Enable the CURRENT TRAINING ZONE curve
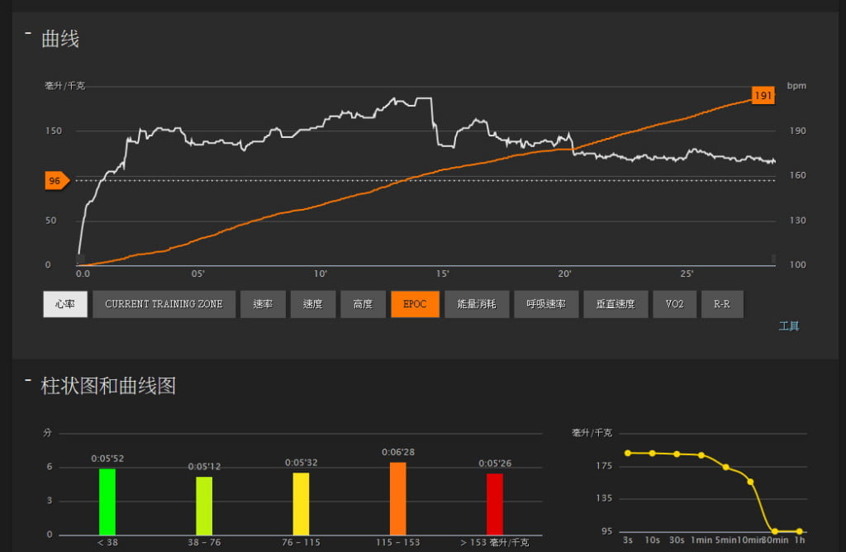The width and height of the screenshot is (846, 552). click(x=164, y=304)
